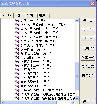Click the horizontal scrollbar left arrow
The height and width of the screenshot is (104, 97).
click(3, 102)
